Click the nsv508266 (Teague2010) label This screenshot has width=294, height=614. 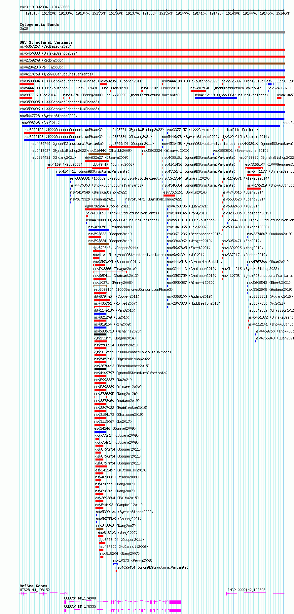click(115, 269)
